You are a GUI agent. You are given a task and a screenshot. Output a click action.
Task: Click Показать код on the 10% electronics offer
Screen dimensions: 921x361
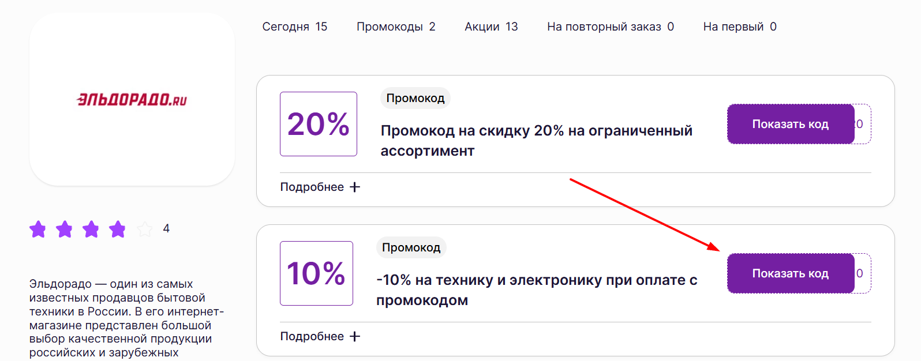791,273
